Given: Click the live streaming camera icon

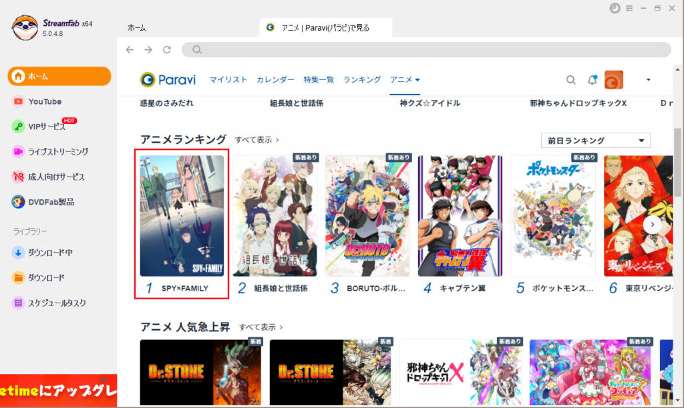Looking at the screenshot, I should click(x=18, y=151).
